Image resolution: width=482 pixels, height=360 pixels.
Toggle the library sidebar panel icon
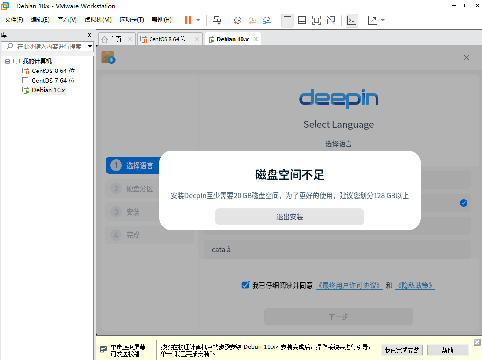click(x=287, y=20)
